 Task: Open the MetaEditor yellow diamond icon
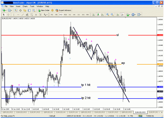52,10
